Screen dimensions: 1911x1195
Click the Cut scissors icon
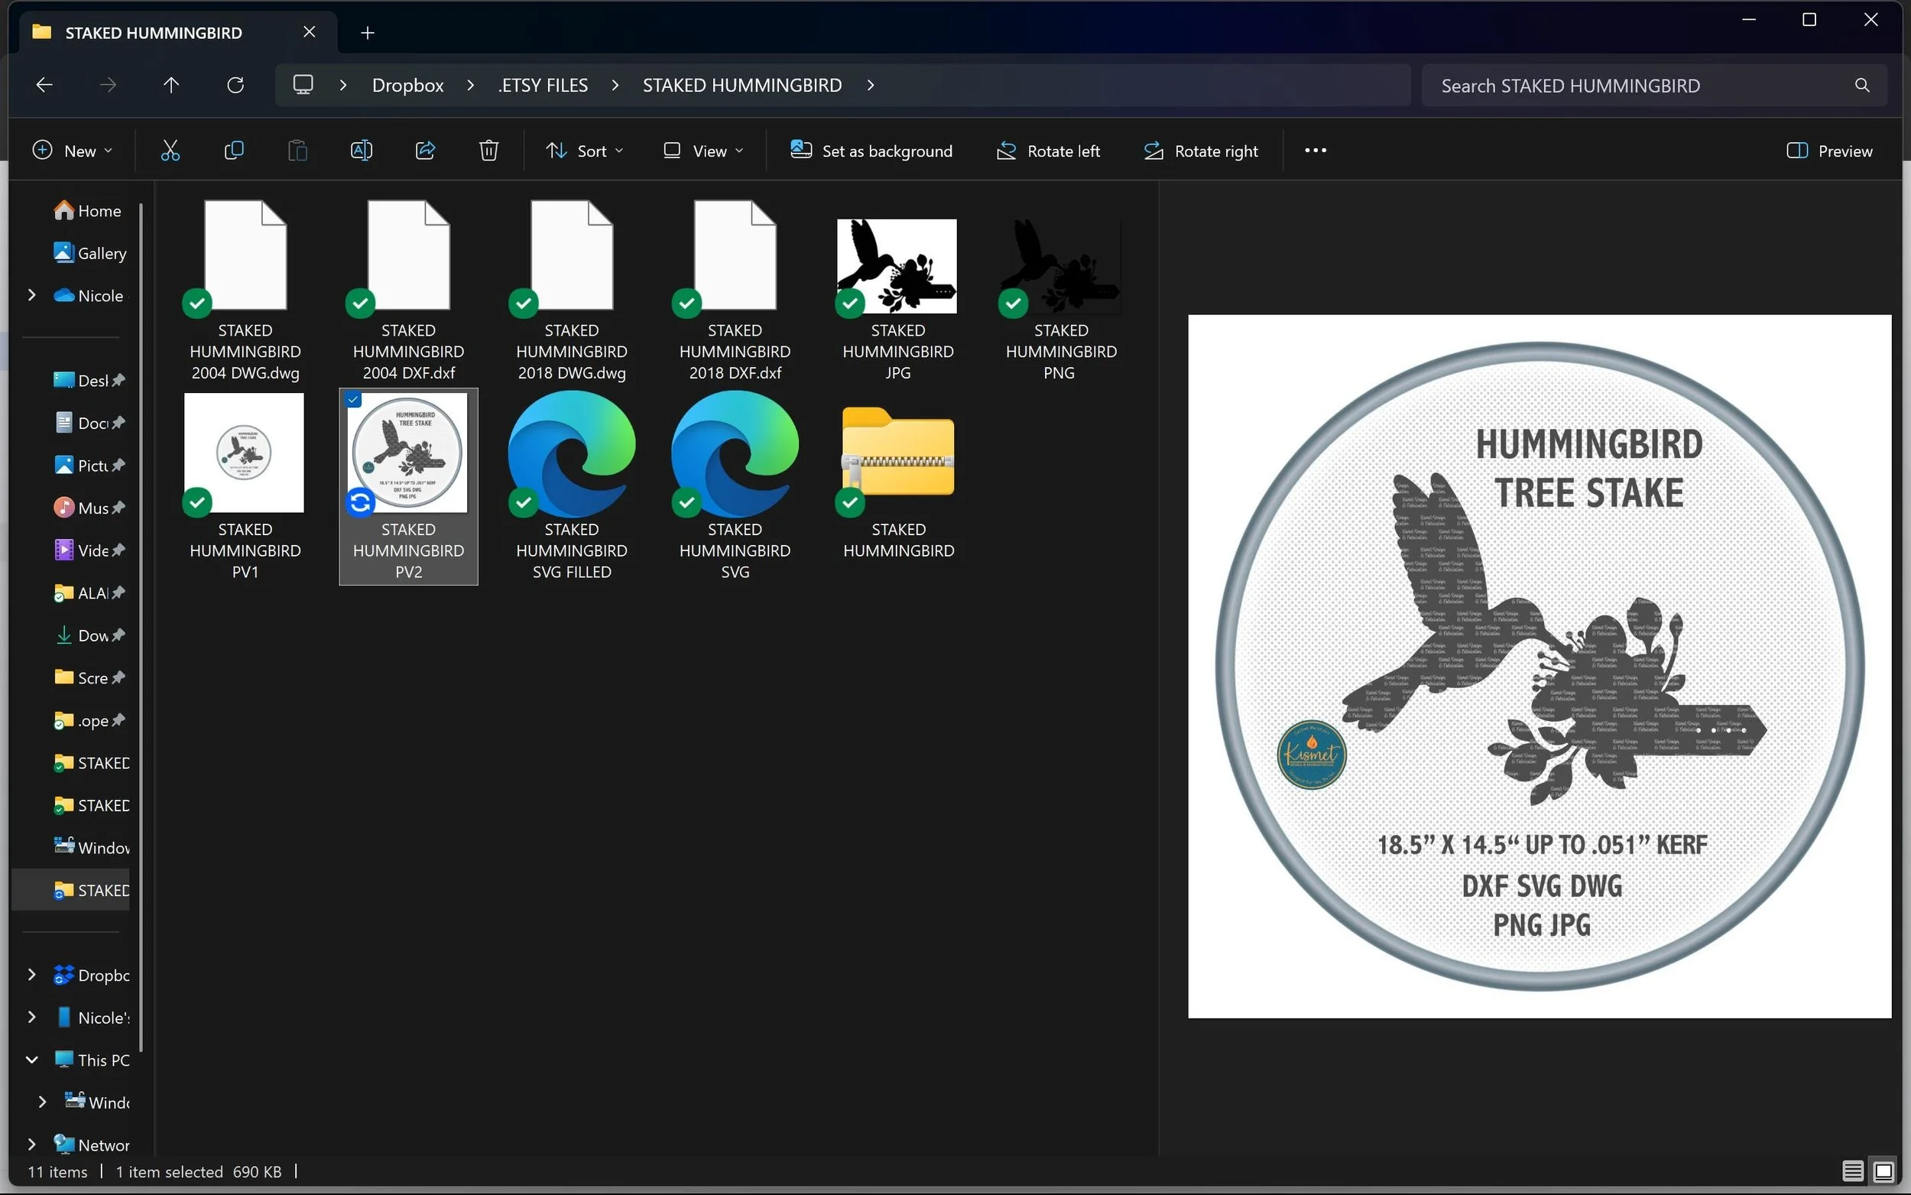(x=170, y=150)
